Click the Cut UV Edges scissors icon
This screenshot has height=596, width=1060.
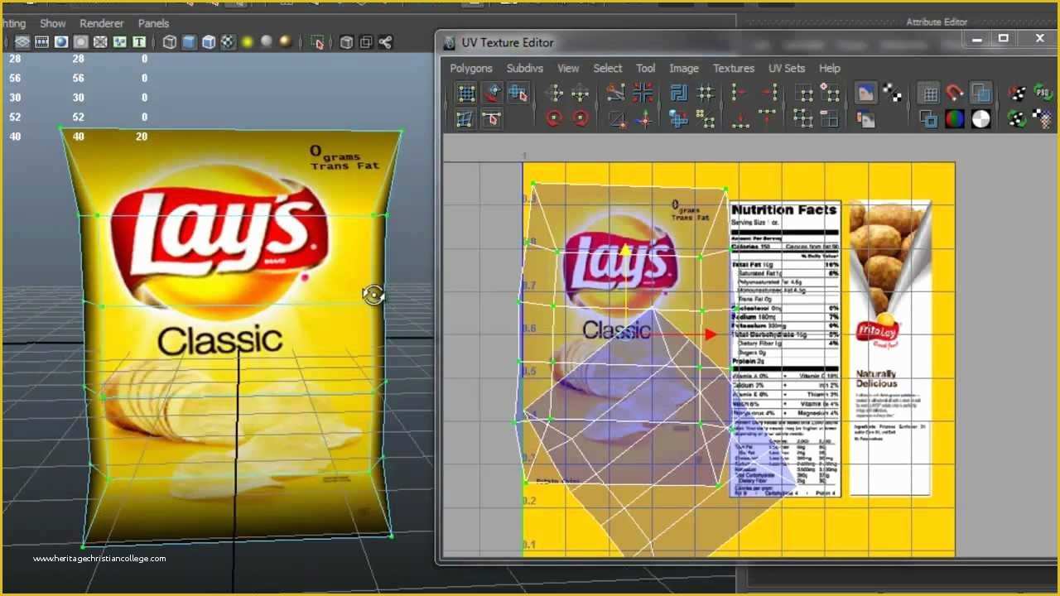point(616,93)
